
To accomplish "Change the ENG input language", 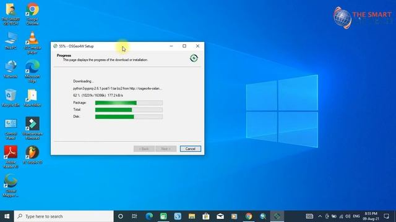I will 356,216.
